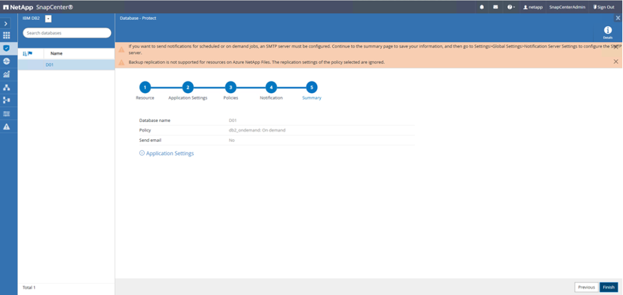Select the D01 database row
Viewport: 623px width, 295px height.
tap(66, 65)
